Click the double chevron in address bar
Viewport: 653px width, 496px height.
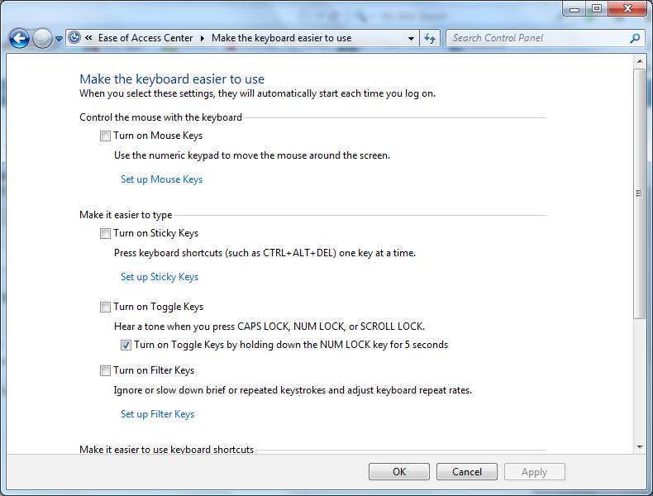88,38
